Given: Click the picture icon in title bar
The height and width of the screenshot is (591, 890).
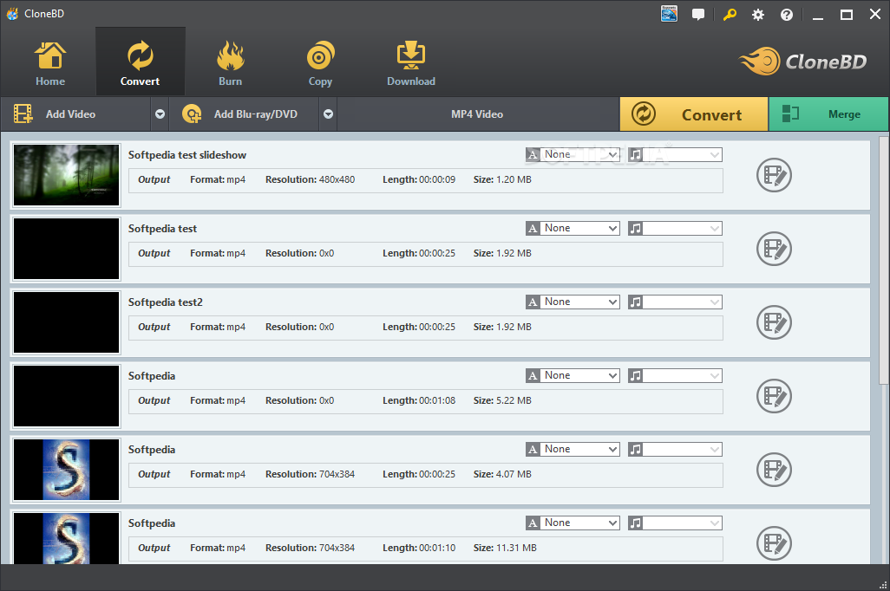Looking at the screenshot, I should click(669, 14).
